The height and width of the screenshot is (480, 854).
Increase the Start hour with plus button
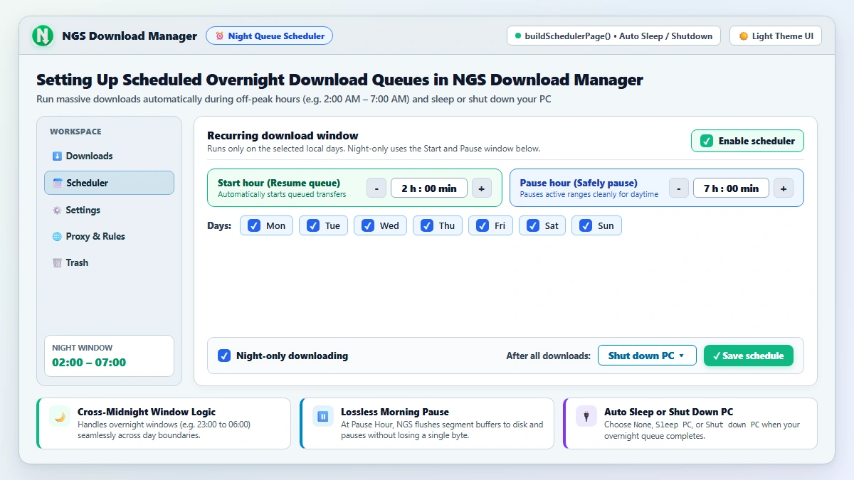pos(481,188)
